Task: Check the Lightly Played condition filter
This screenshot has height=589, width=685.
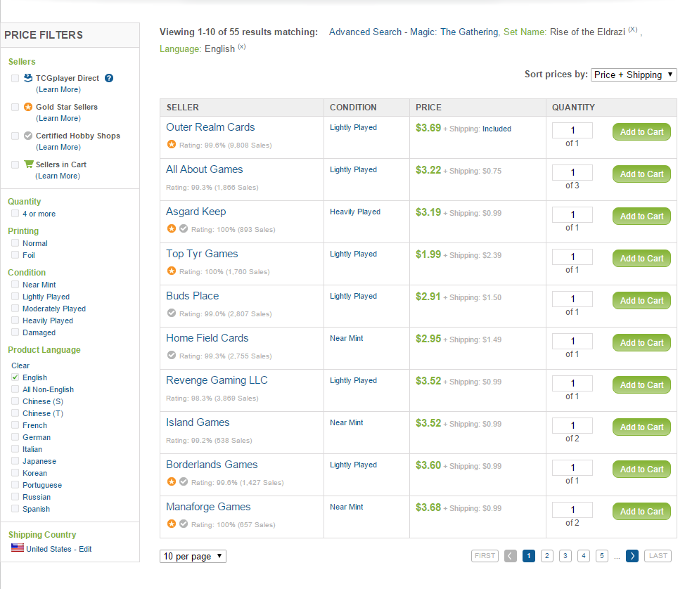Action: point(15,297)
